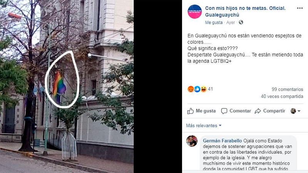Click the public globe privacy icon

[241, 22]
